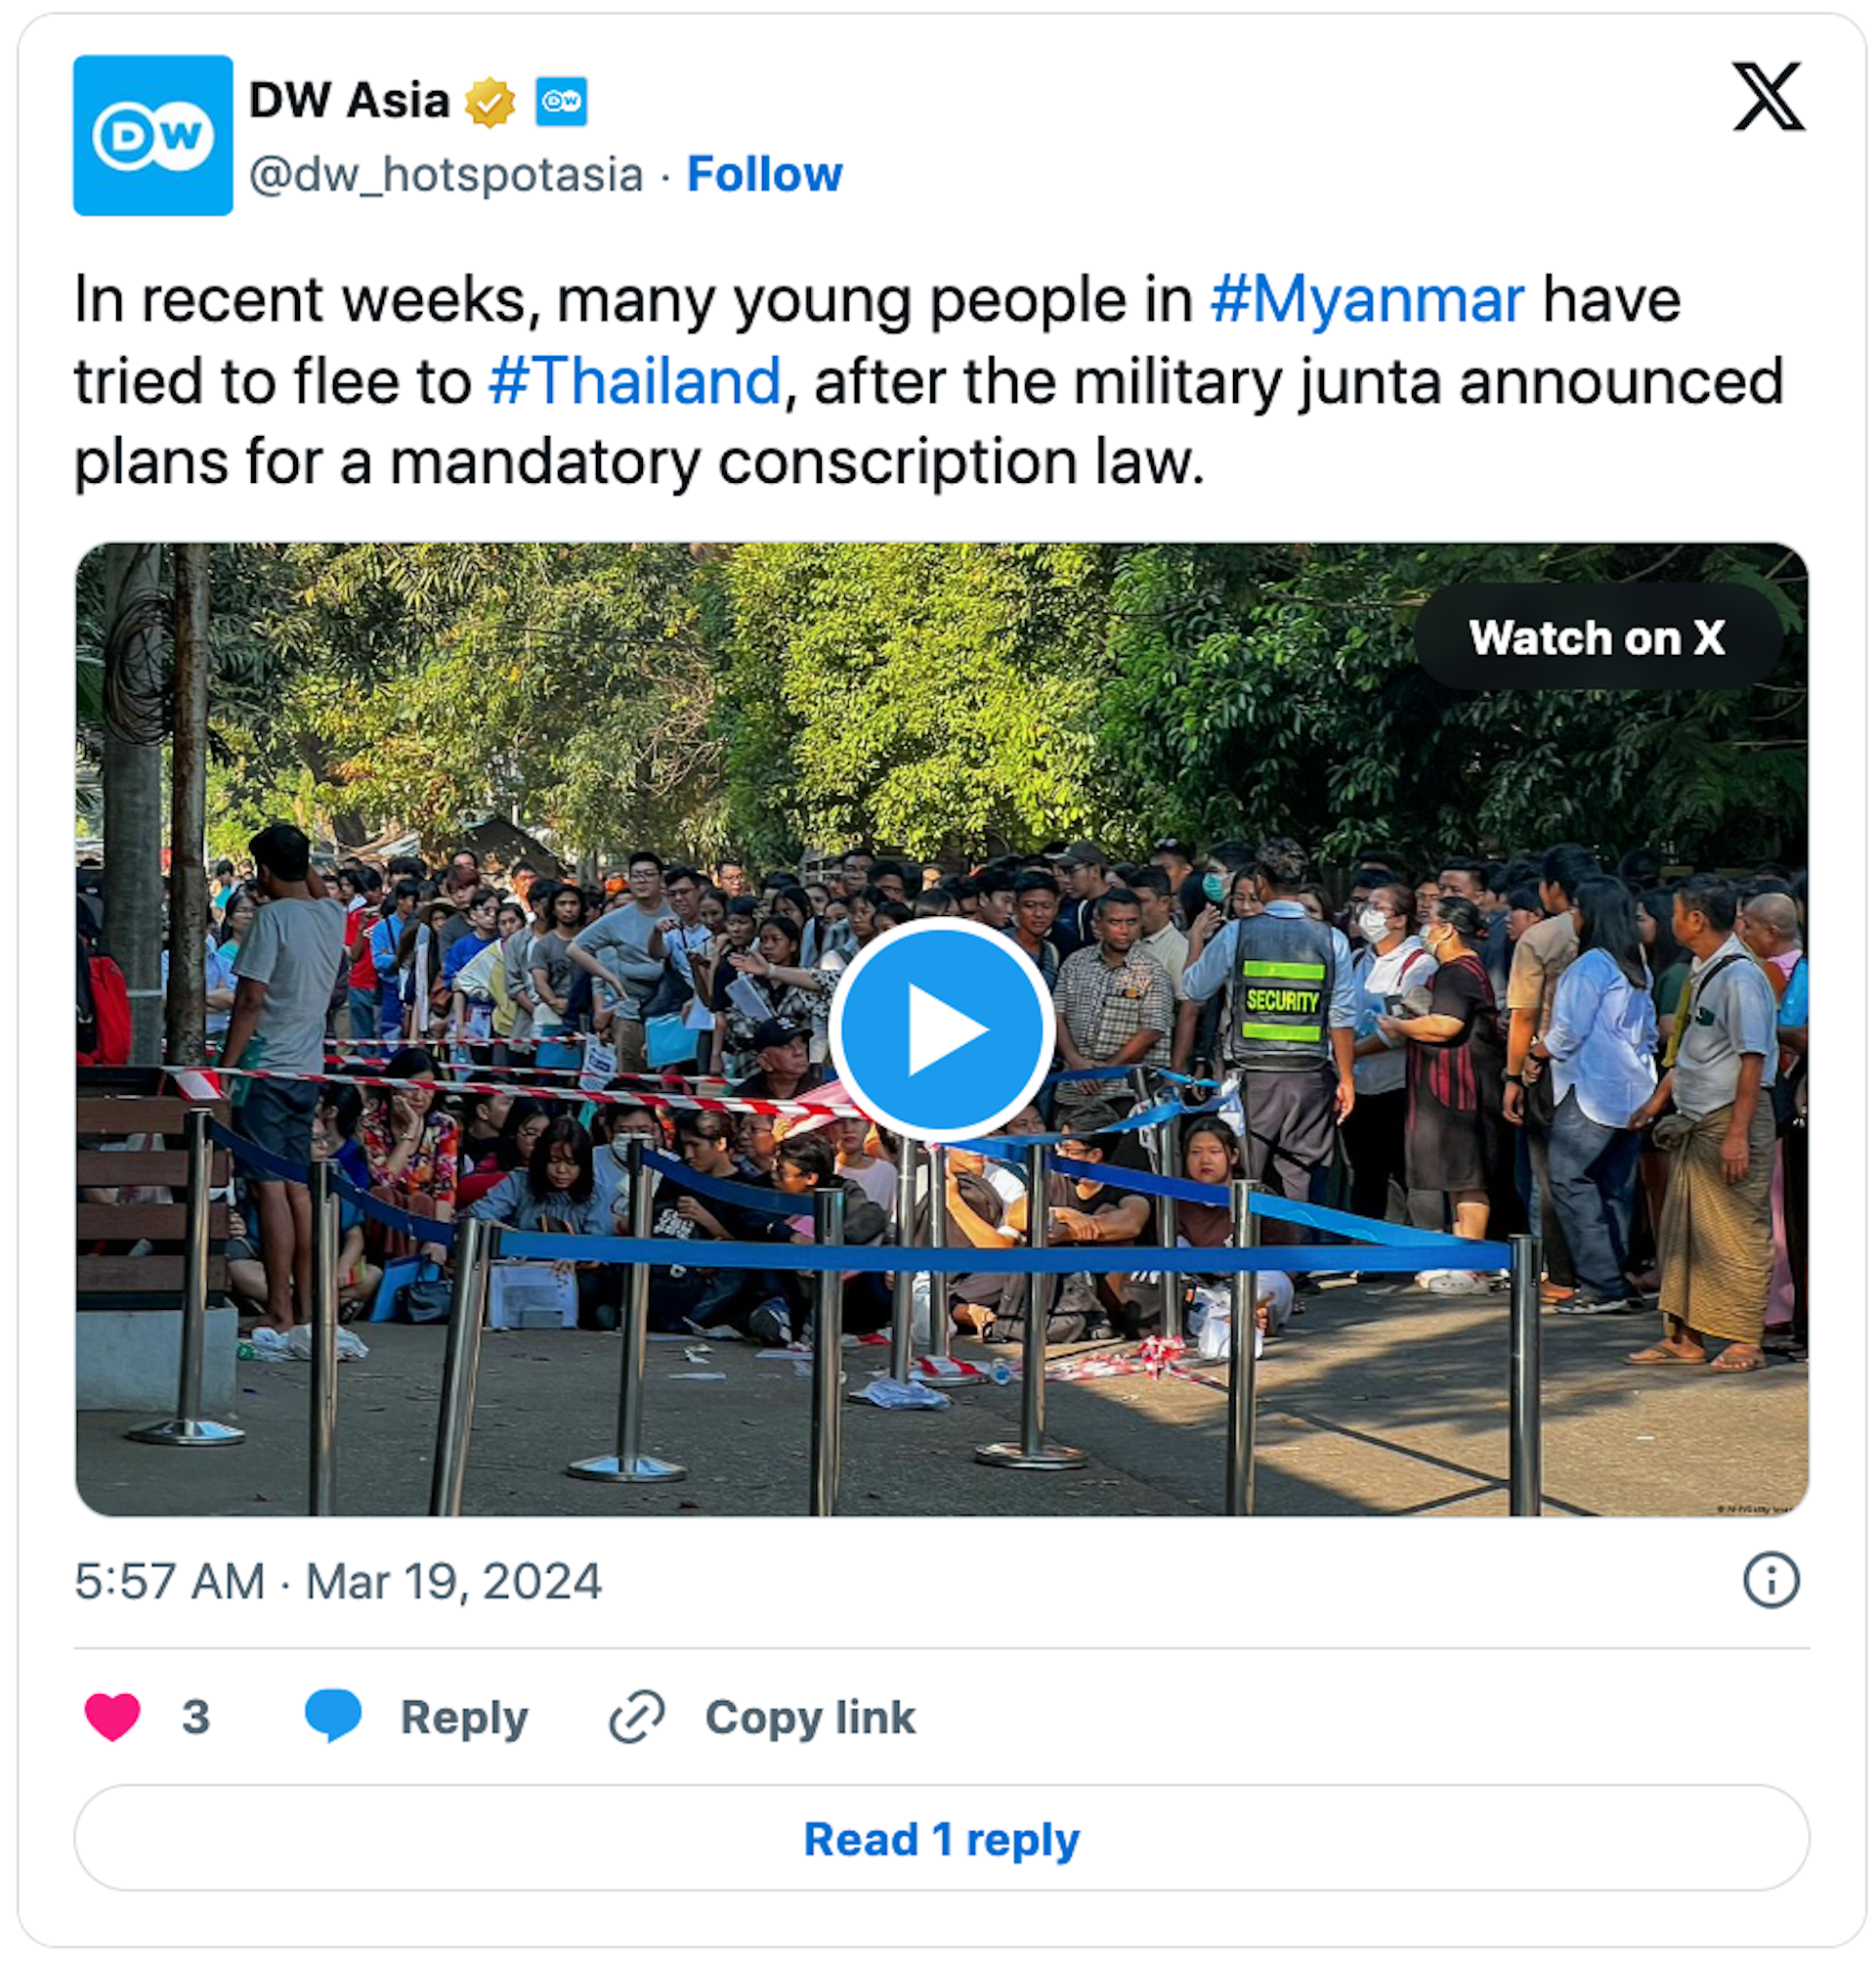1876x1965 pixels.
Task: Click the Reply text label
Action: click(x=464, y=1718)
